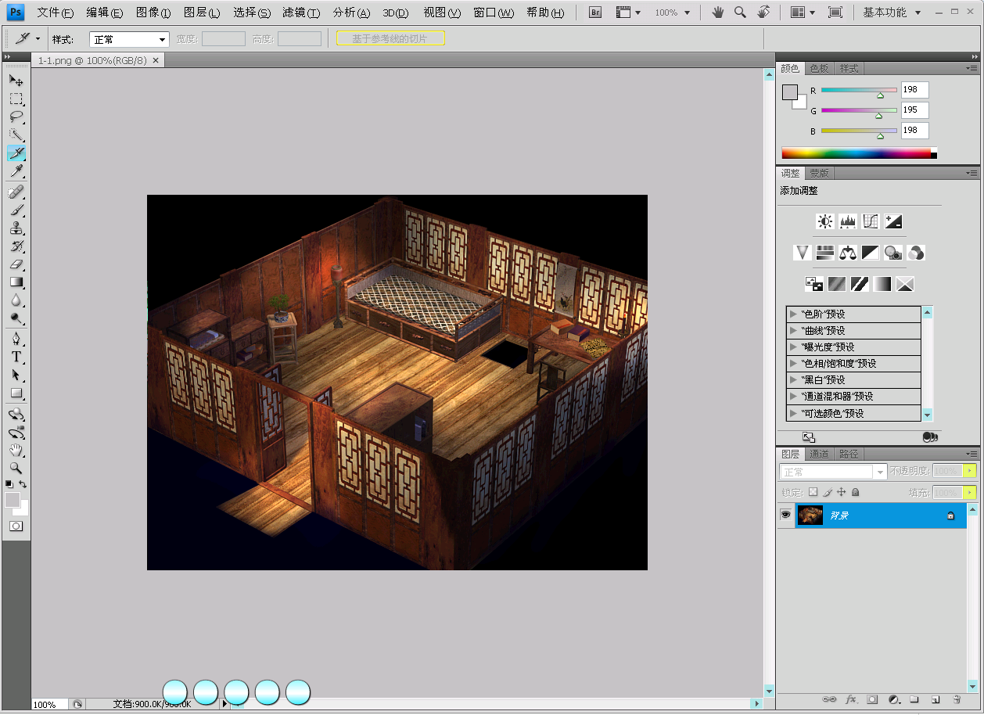Add a Levels adjustment from the histogram icon
This screenshot has width=984, height=715.
point(848,221)
